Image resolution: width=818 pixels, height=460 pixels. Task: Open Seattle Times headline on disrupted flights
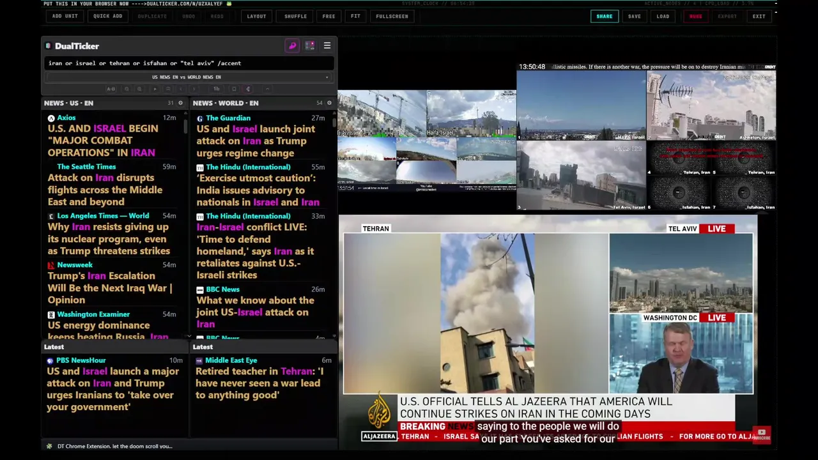[105, 190]
